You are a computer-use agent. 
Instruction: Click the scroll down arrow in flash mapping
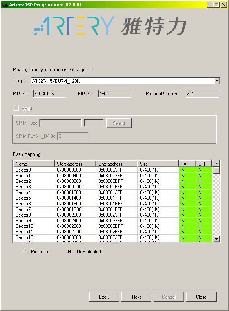216,239
